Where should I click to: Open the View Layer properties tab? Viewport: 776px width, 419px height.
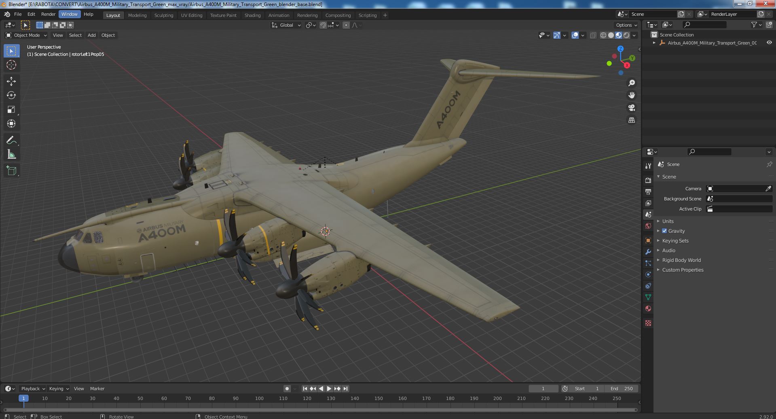(x=648, y=203)
